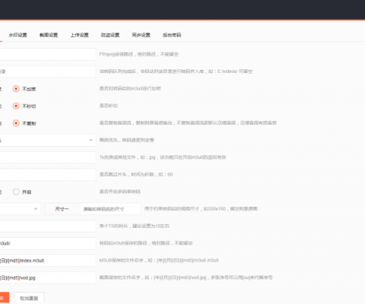
Task: Focus the index.m3u8 filename field
Action: (x=48, y=261)
